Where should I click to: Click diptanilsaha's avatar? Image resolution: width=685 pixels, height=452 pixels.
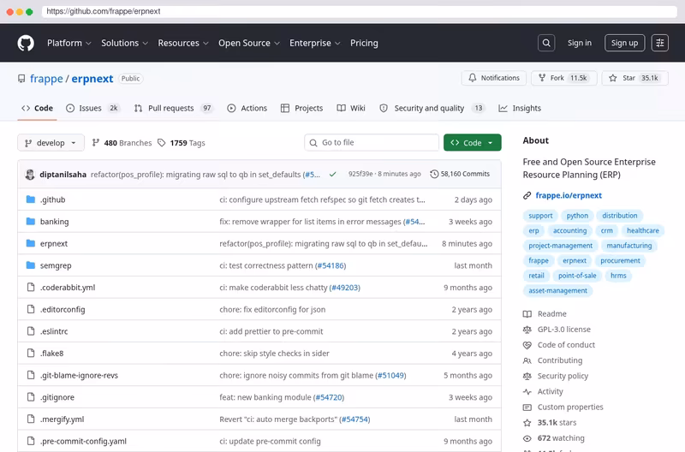[30, 175]
